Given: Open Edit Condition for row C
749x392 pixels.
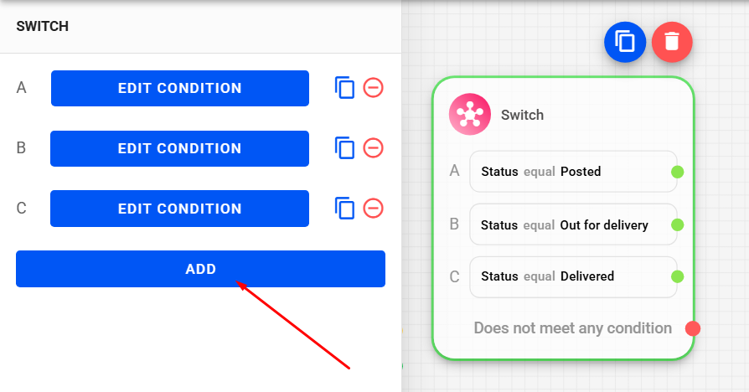Looking at the screenshot, I should tap(179, 209).
